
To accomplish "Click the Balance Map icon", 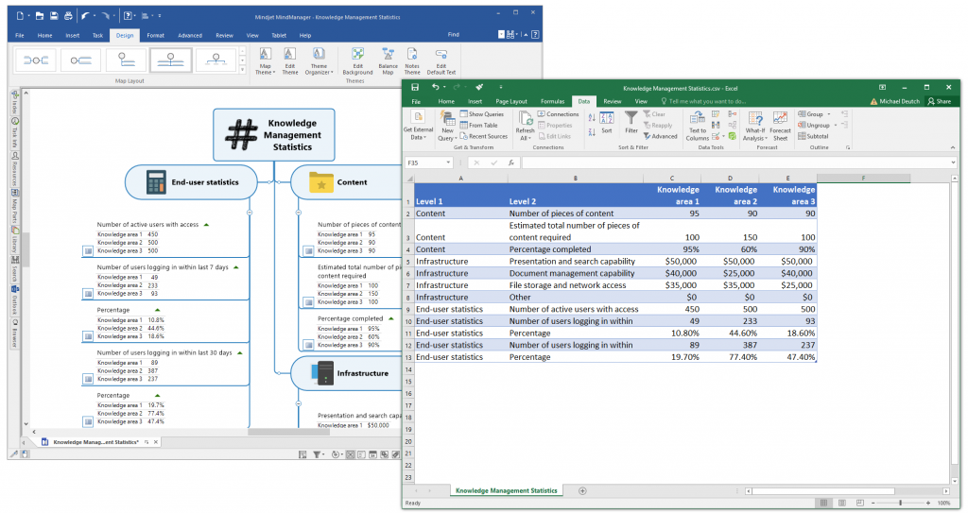I will point(388,61).
